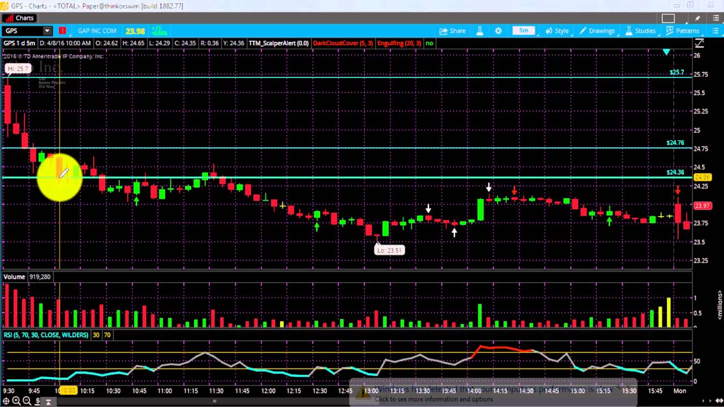Click the Volume 919,280 value
Viewport: 724px width, 407px height.
39,276
